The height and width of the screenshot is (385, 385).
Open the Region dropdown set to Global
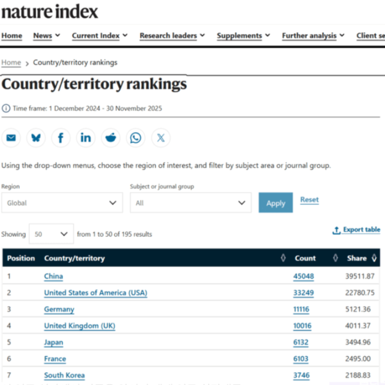[x=62, y=203]
